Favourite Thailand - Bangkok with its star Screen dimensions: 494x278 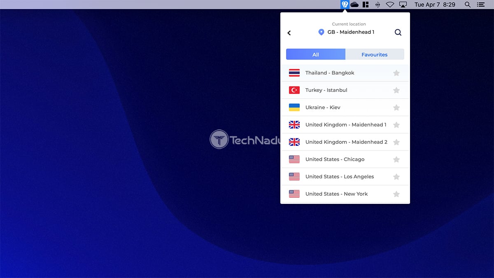396,73
